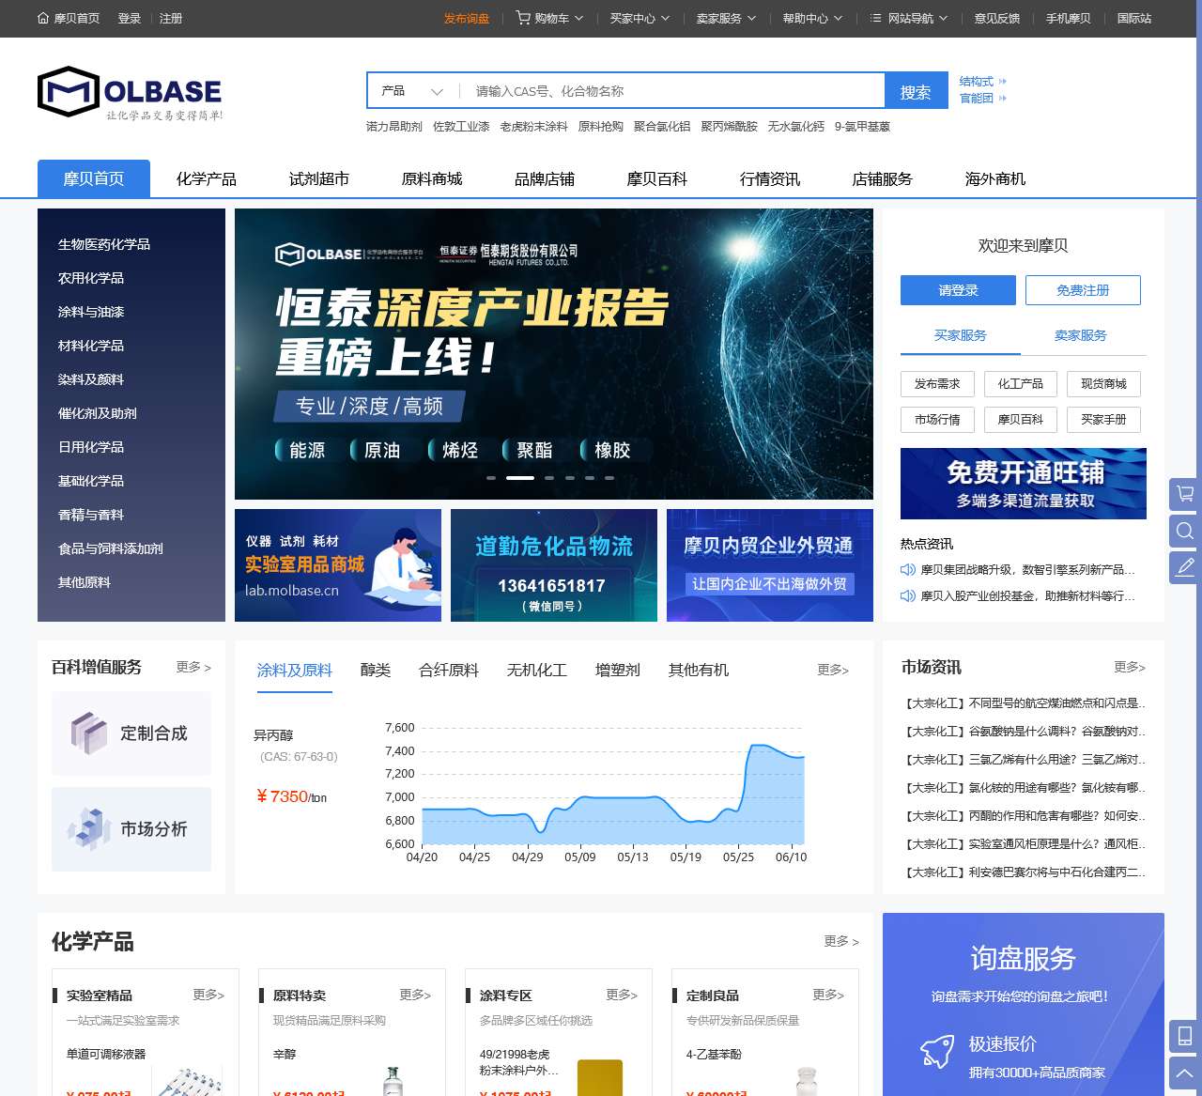Click arrow icon next to 结构式
This screenshot has width=1202, height=1096.
[1002, 82]
